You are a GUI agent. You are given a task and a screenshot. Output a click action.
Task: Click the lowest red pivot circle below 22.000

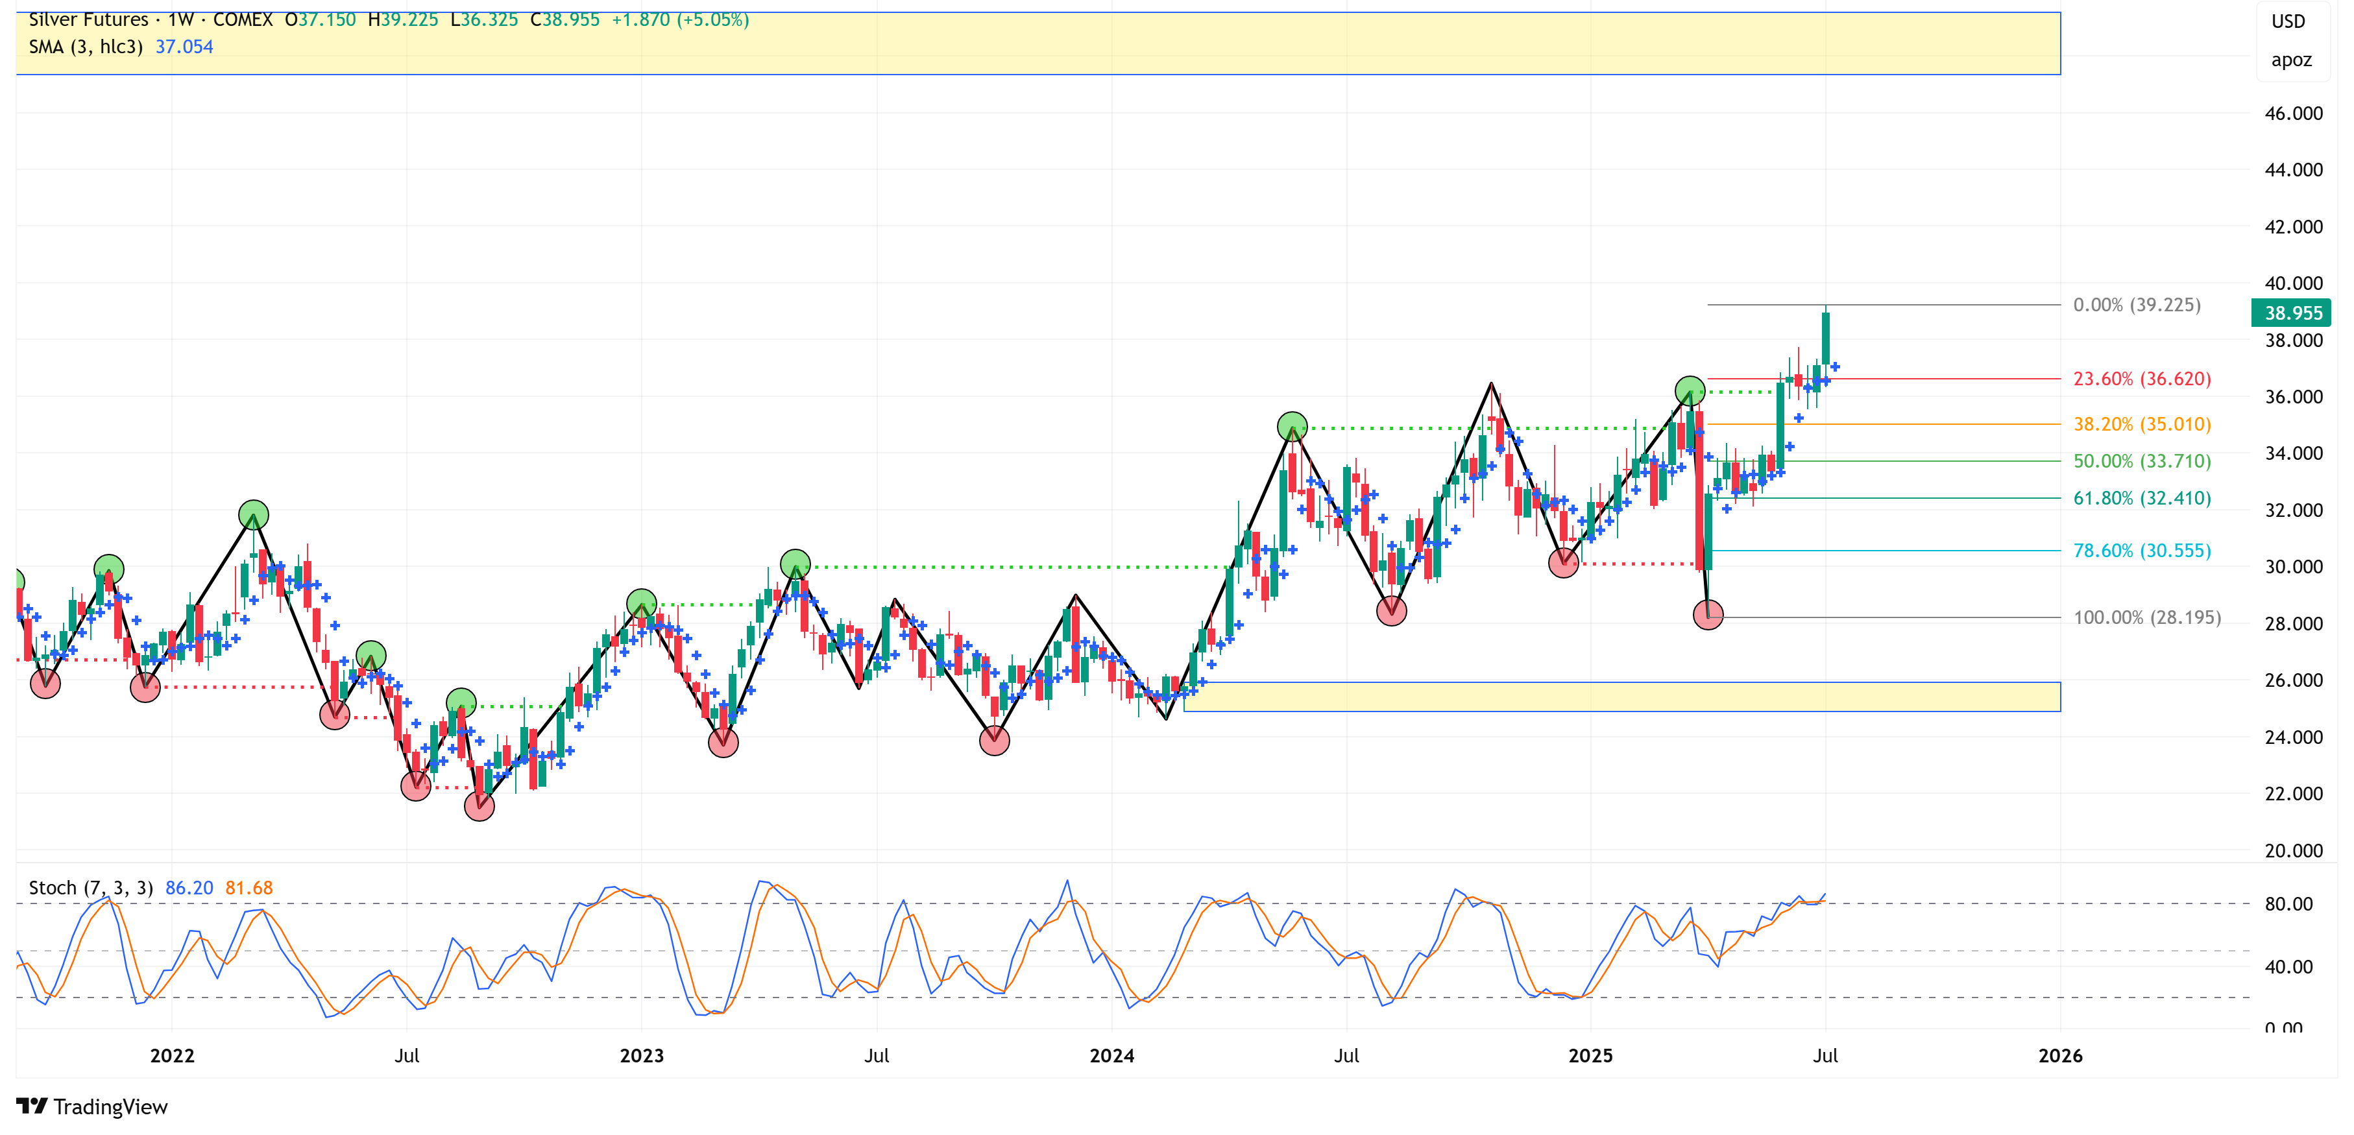point(479,806)
